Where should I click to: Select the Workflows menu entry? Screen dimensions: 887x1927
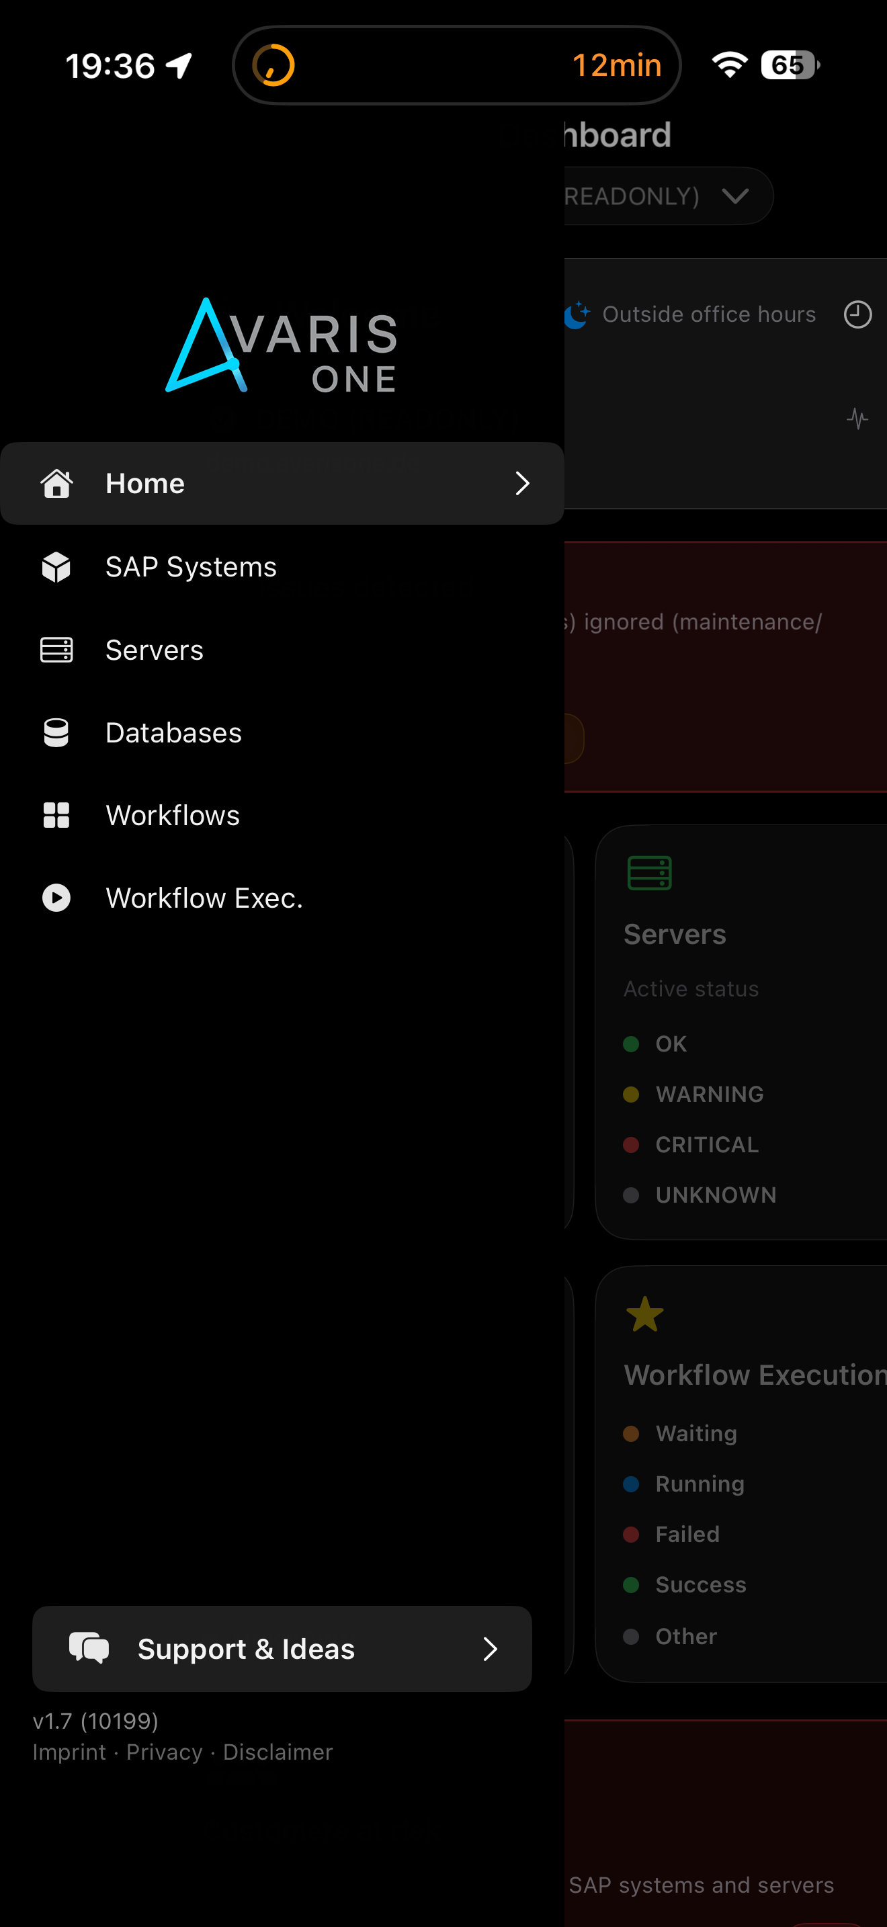282,816
